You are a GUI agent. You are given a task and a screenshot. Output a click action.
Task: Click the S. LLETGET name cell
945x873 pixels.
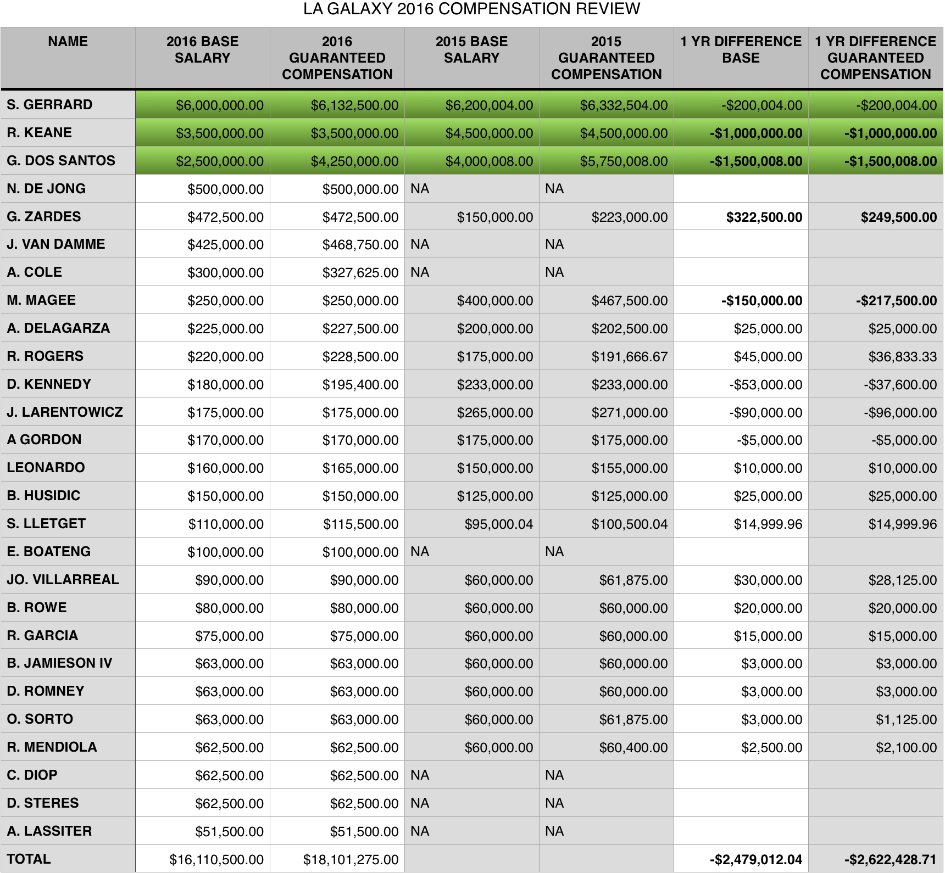coord(68,523)
